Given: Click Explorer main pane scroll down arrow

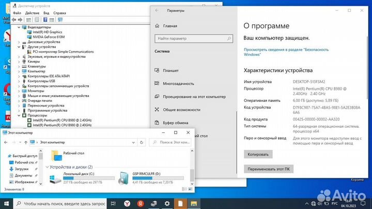Looking at the screenshot, I should 192,184.
